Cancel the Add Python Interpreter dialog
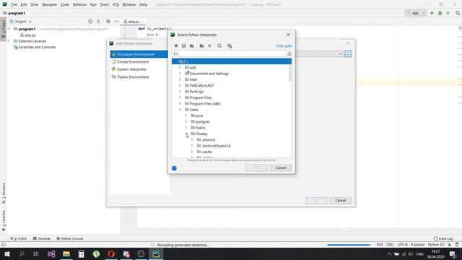Image resolution: width=462 pixels, height=260 pixels. point(340,201)
